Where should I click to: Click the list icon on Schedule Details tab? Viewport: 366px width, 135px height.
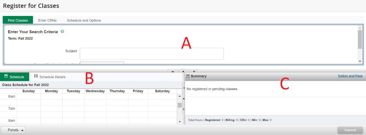(x=36, y=76)
